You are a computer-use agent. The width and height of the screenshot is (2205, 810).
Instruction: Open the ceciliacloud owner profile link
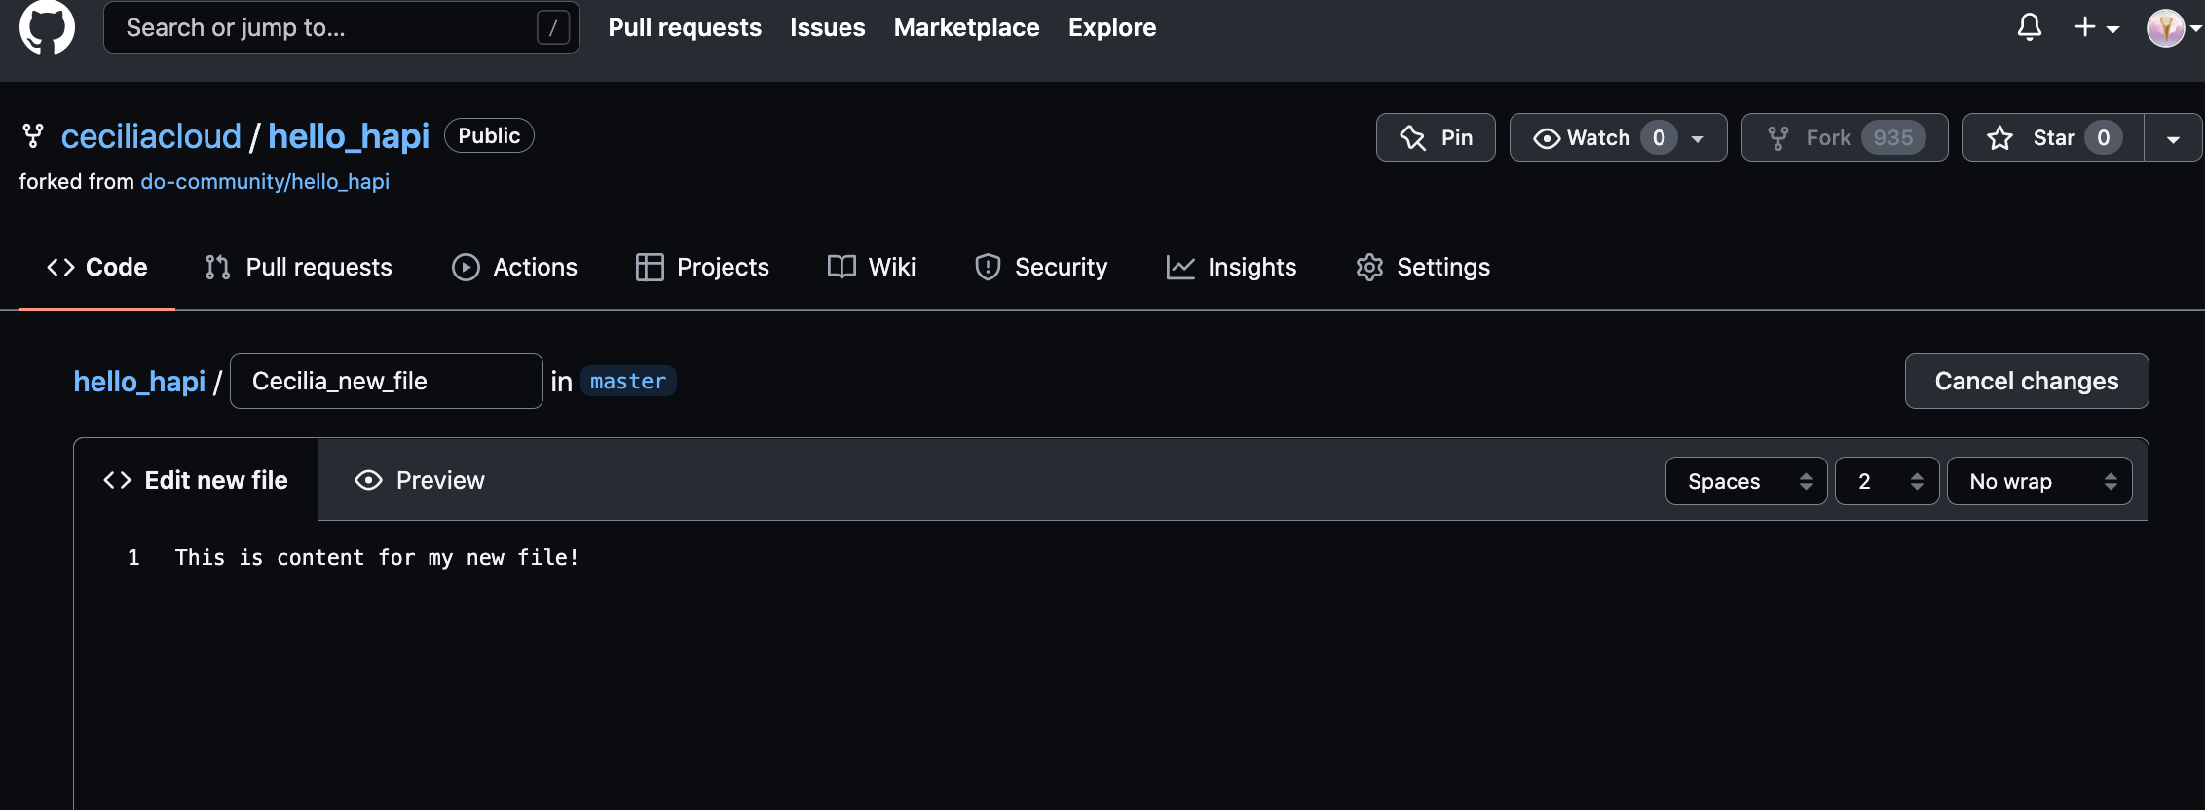[x=151, y=136]
